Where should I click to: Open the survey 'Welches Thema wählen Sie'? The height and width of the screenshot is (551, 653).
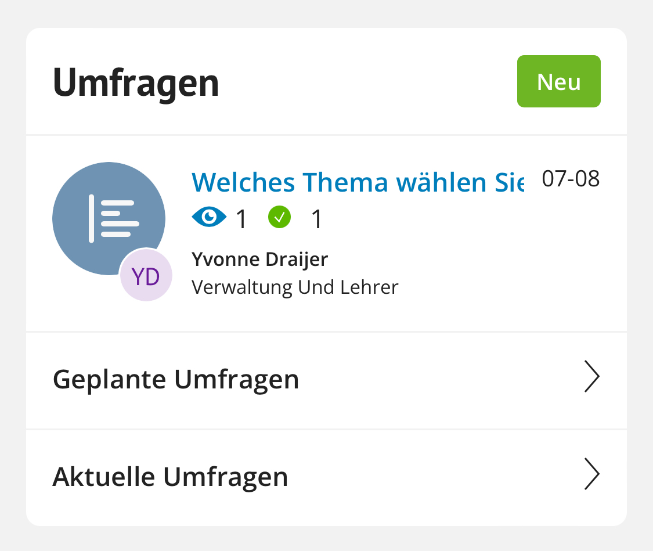[x=358, y=182]
